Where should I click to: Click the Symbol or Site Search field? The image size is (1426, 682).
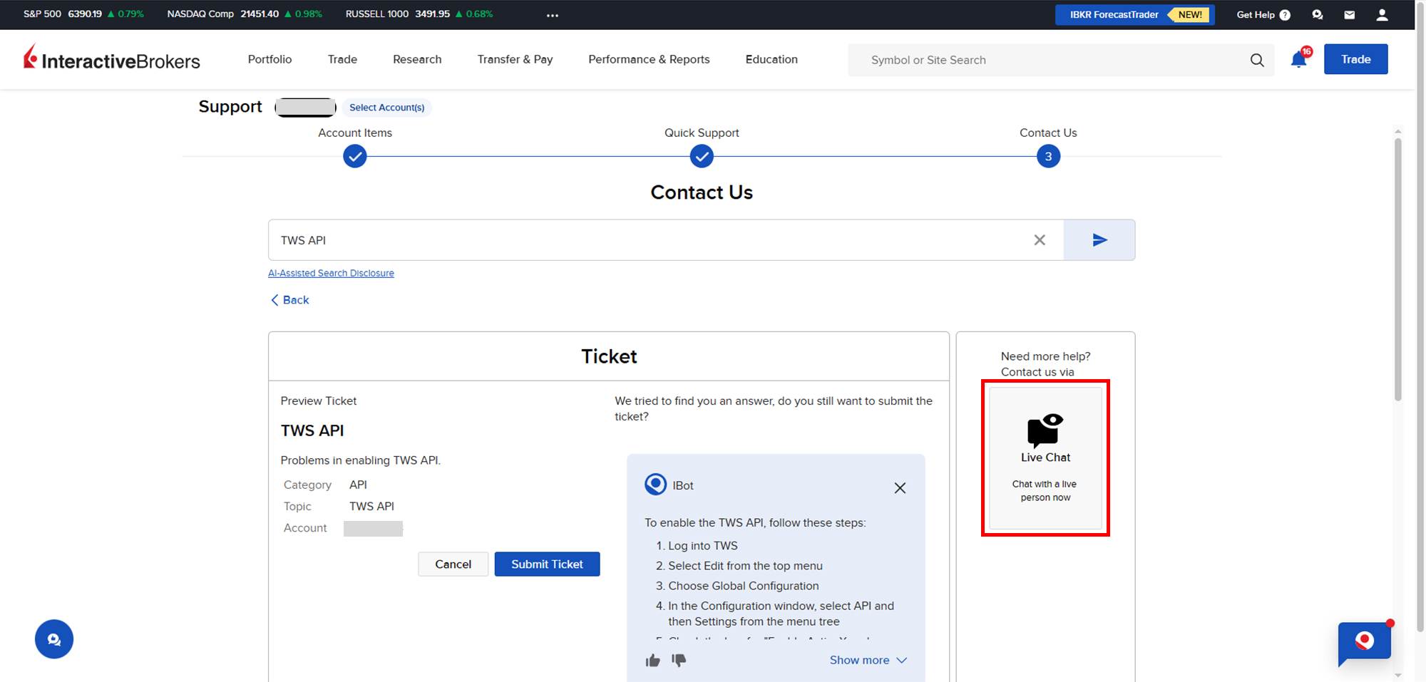coord(1048,61)
